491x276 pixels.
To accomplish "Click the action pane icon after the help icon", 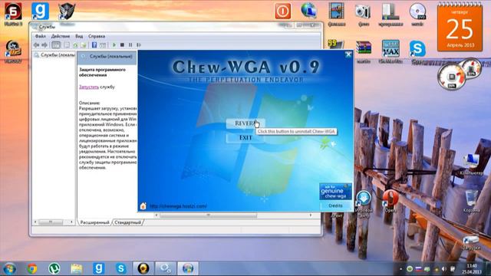I will point(103,45).
